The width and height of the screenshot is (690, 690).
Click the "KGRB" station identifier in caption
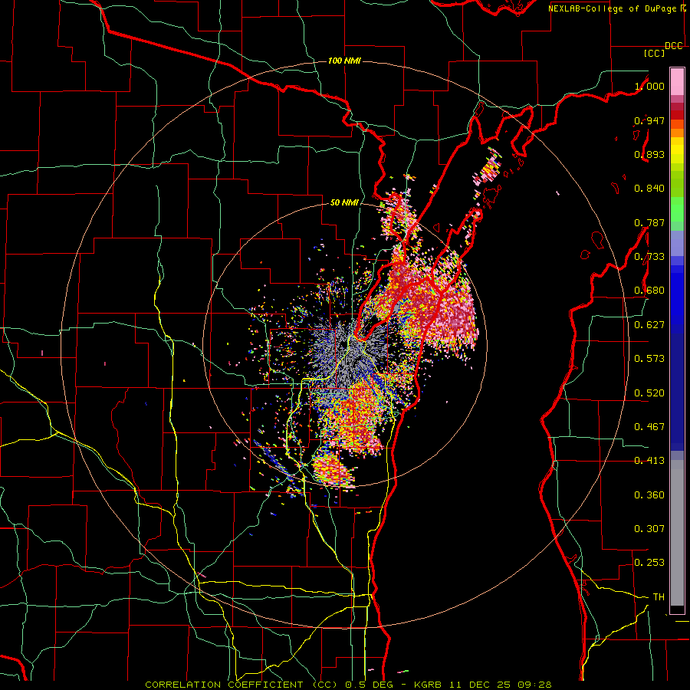pyautogui.click(x=429, y=685)
